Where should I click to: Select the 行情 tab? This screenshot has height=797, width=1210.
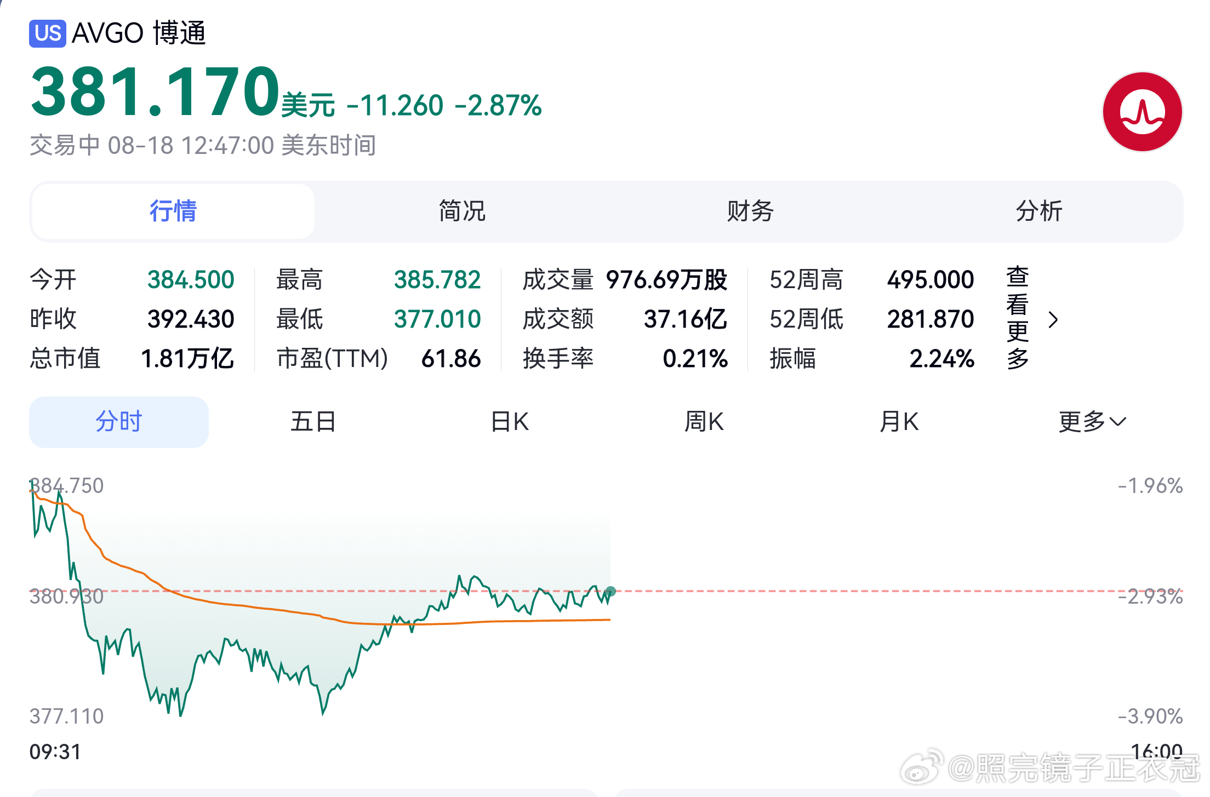[x=173, y=211]
